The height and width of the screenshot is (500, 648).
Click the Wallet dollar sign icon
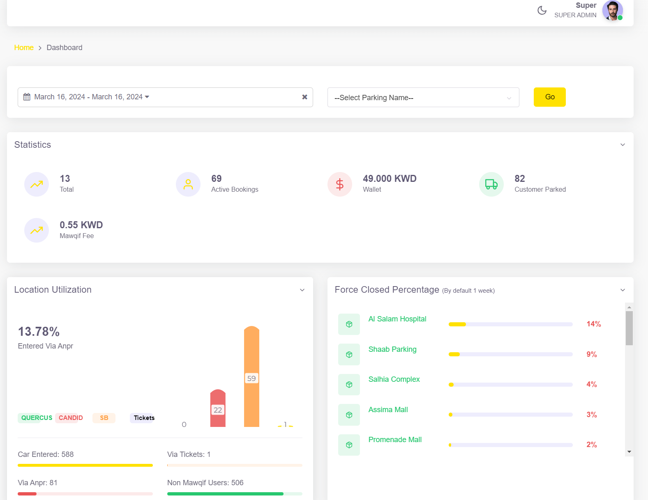tap(339, 184)
